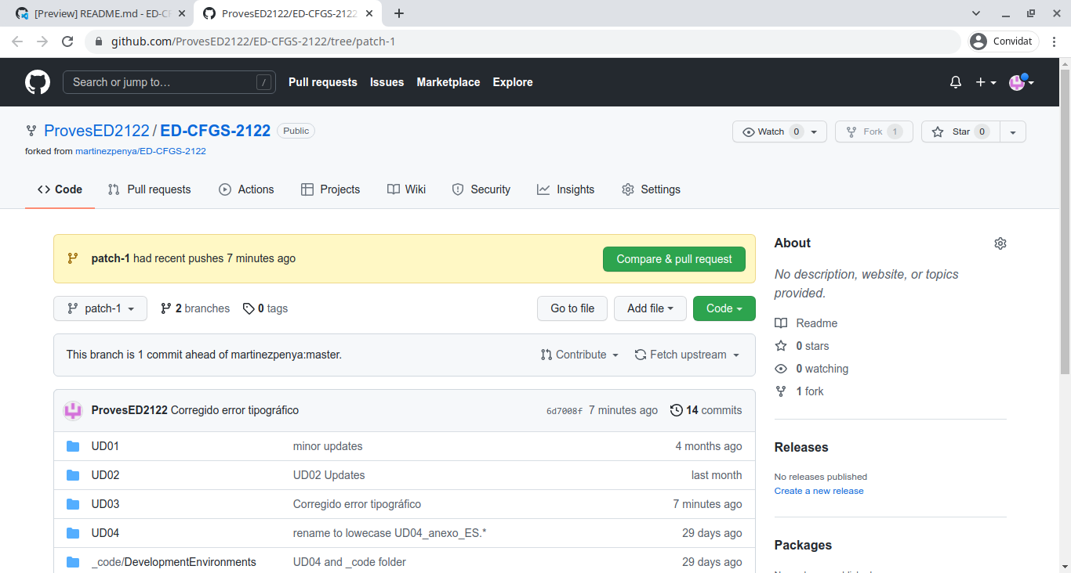Click the UD01 folder icon

[73, 446]
